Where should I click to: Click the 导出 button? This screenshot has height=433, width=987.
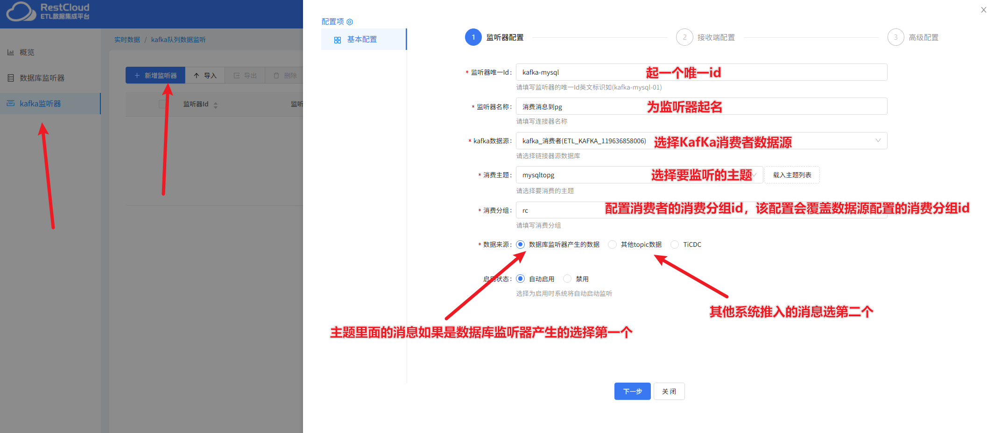[x=245, y=76]
